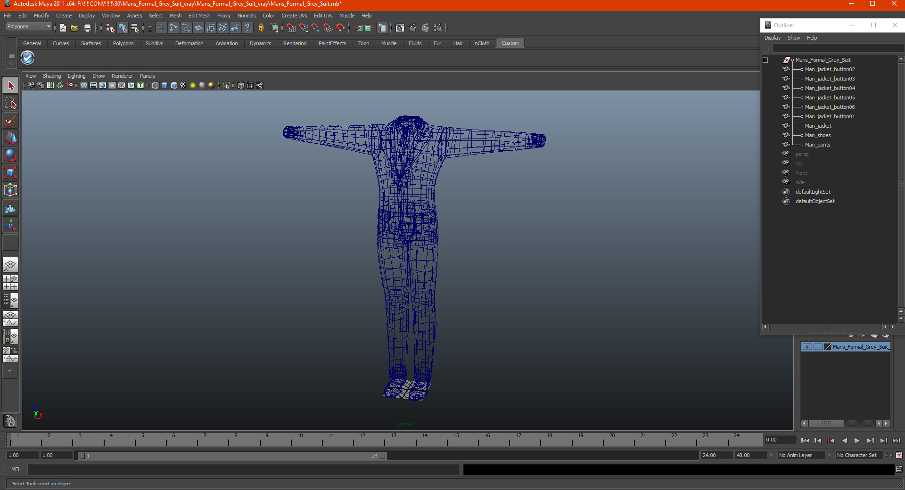Click the time range slider bar
Image resolution: width=905 pixels, height=490 pixels.
(232, 456)
